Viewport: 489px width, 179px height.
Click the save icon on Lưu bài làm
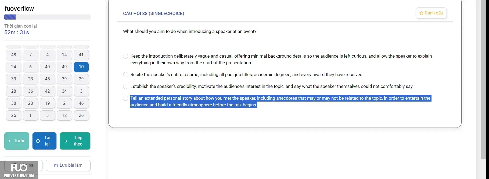pyautogui.click(x=56, y=165)
